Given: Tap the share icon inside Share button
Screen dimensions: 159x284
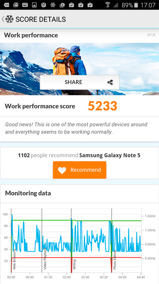Looking at the screenshot, I should (x=110, y=82).
